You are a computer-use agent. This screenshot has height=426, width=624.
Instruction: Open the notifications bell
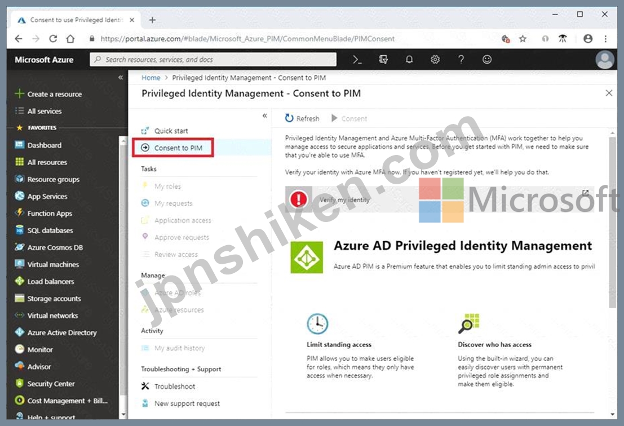coord(409,60)
